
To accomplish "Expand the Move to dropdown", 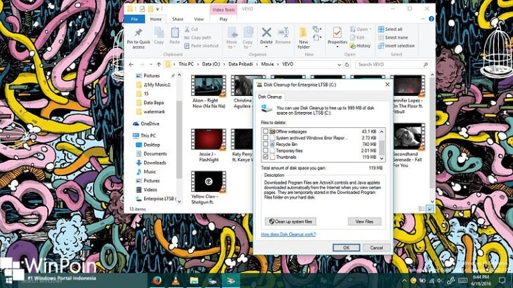I will (232, 47).
